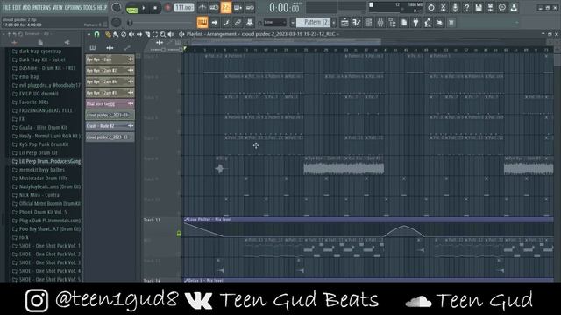Click the one-click audio recording microphone icon
This screenshot has width=561, height=315.
point(455,8)
